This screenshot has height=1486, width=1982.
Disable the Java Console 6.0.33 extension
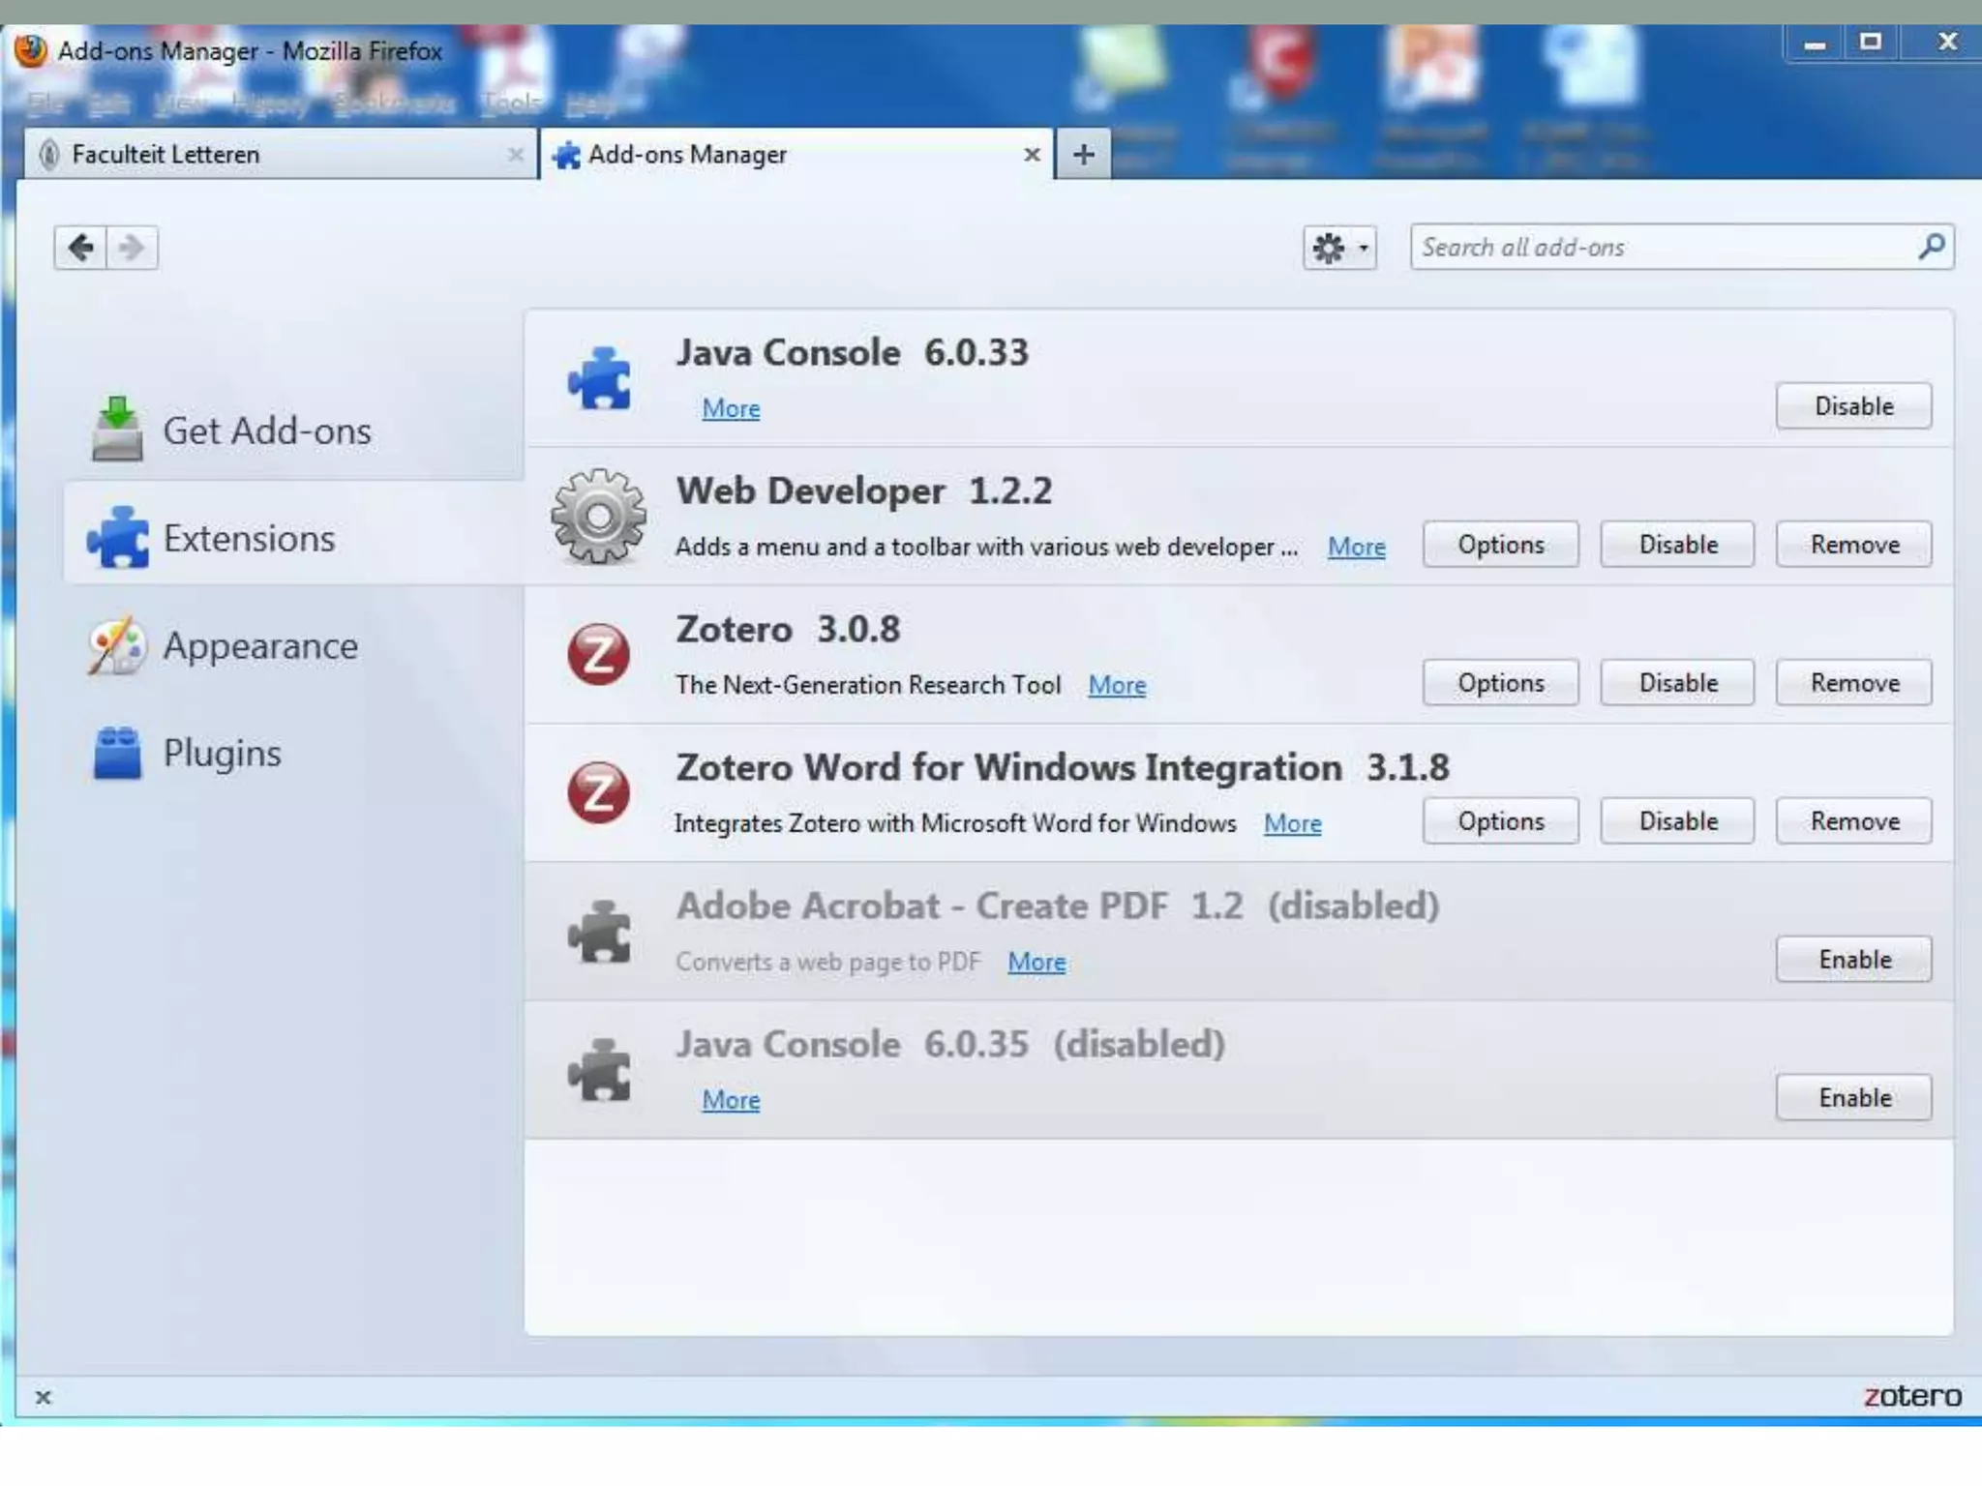tap(1853, 406)
